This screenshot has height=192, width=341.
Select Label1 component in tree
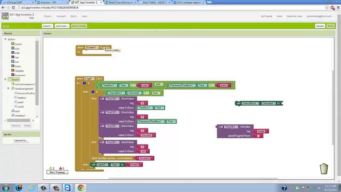(19, 102)
